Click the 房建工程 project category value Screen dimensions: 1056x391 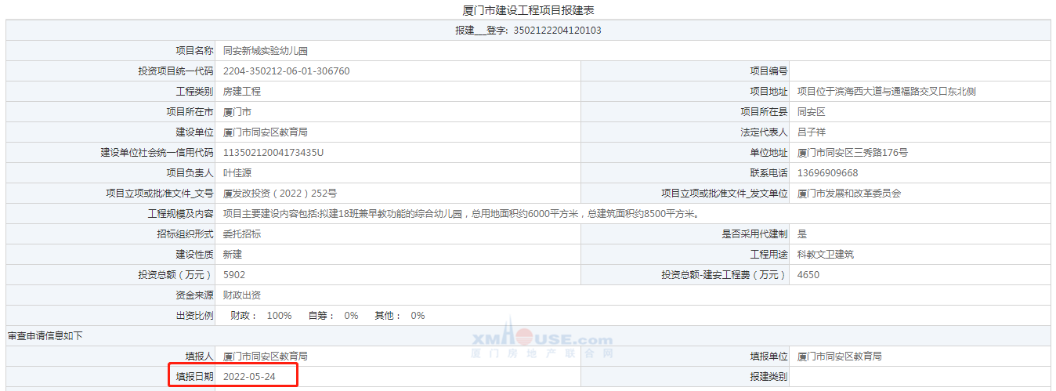point(242,92)
